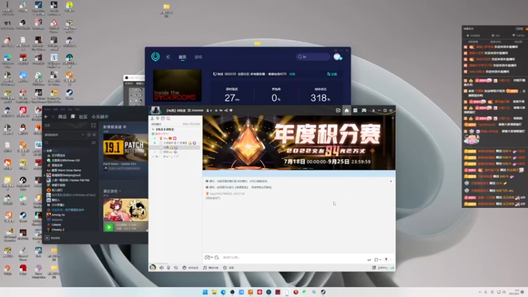Viewport: 528px width, 297px height.
Task: Click the annual points competition banner
Action: (x=299, y=143)
